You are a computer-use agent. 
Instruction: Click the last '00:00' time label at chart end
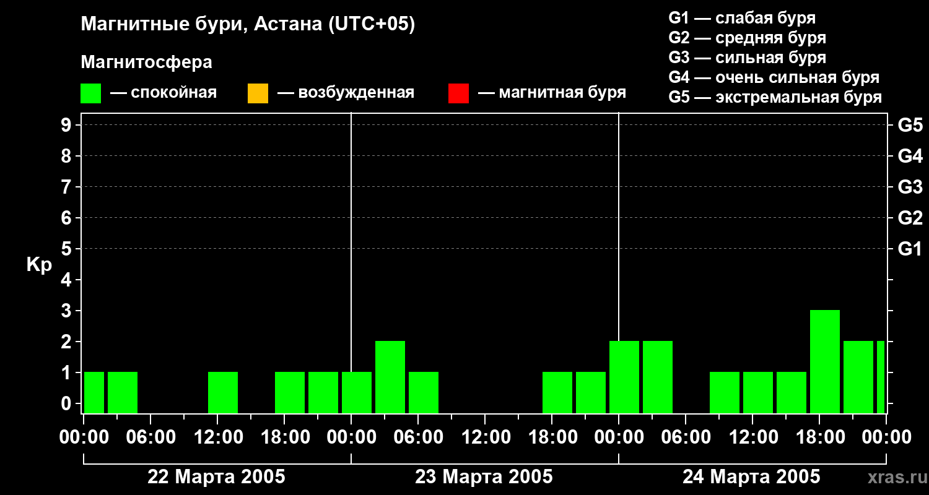tap(886, 437)
